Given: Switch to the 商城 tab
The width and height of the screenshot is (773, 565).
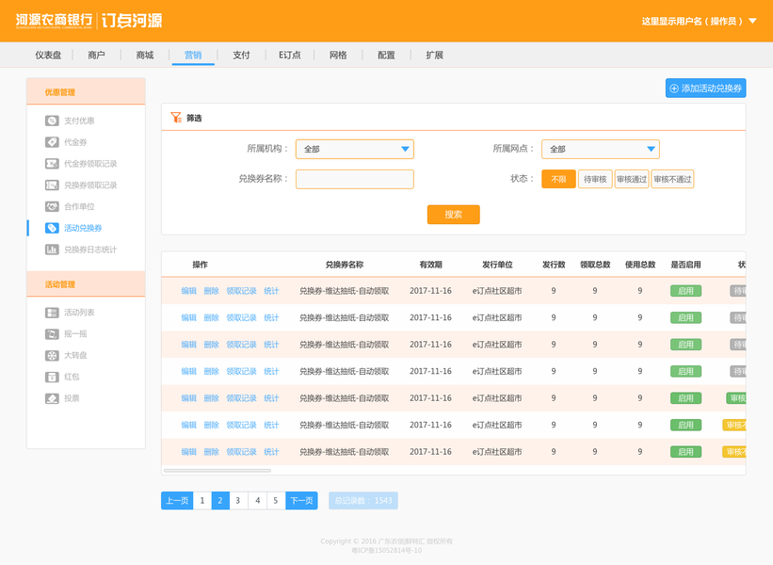Looking at the screenshot, I should tap(145, 55).
